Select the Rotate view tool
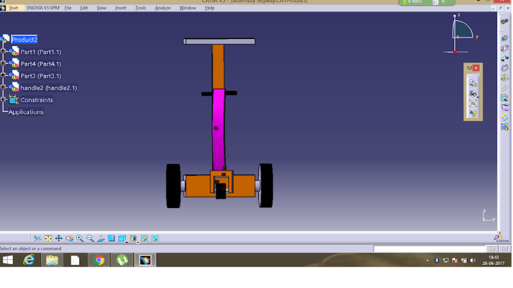Screen dimensions: 513x288 point(69,238)
